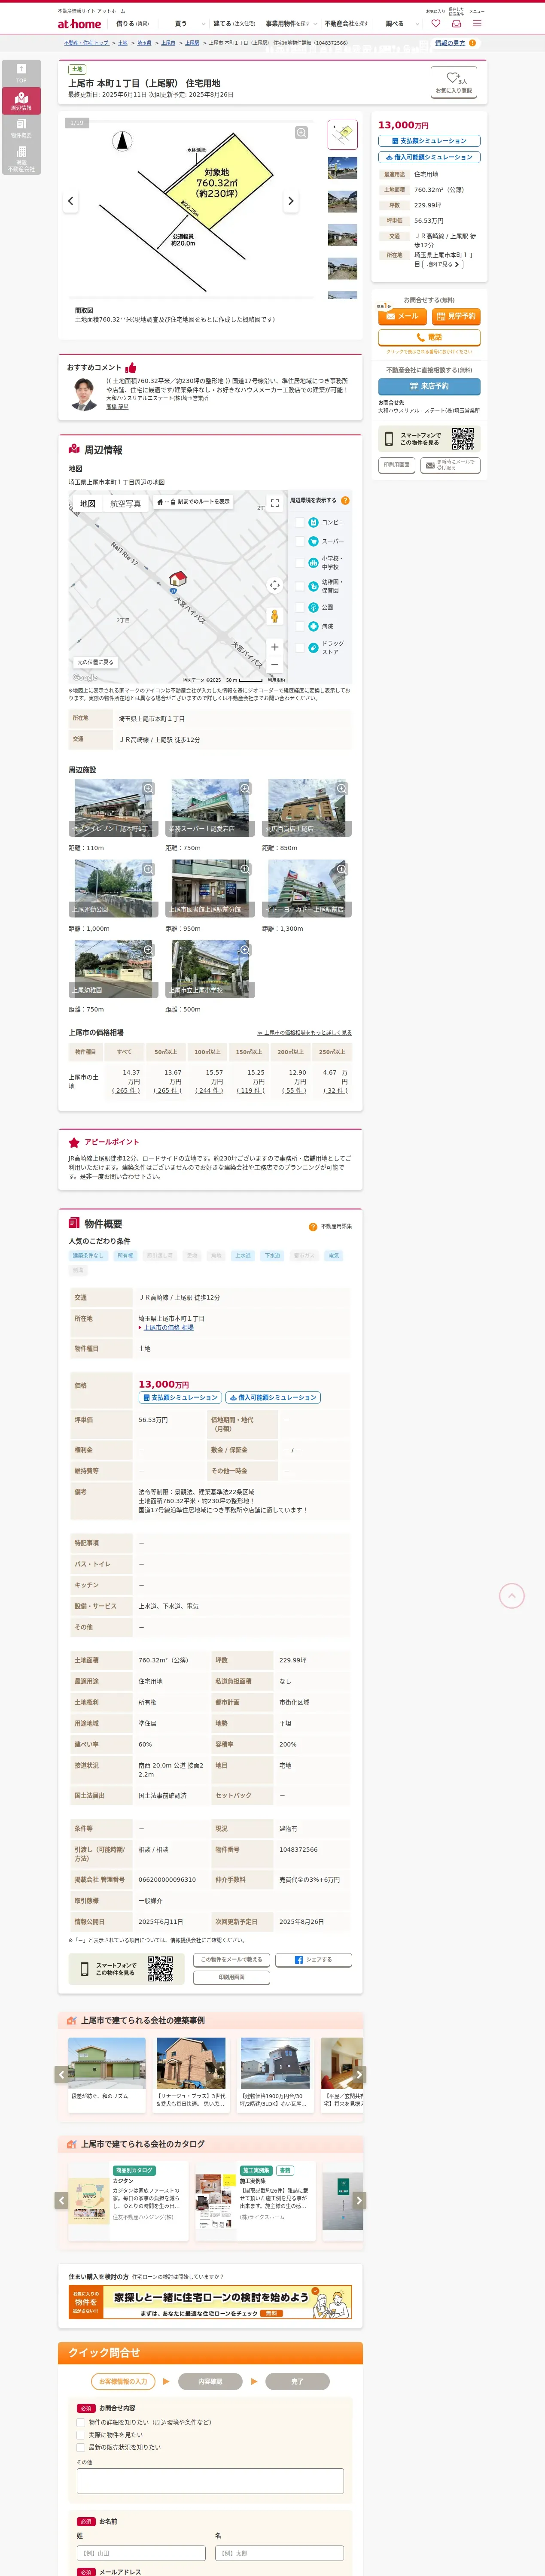Viewport: 545px width, 2576px height.
Task: Jump to 周辺情報 in side navigation
Action: click(x=21, y=101)
